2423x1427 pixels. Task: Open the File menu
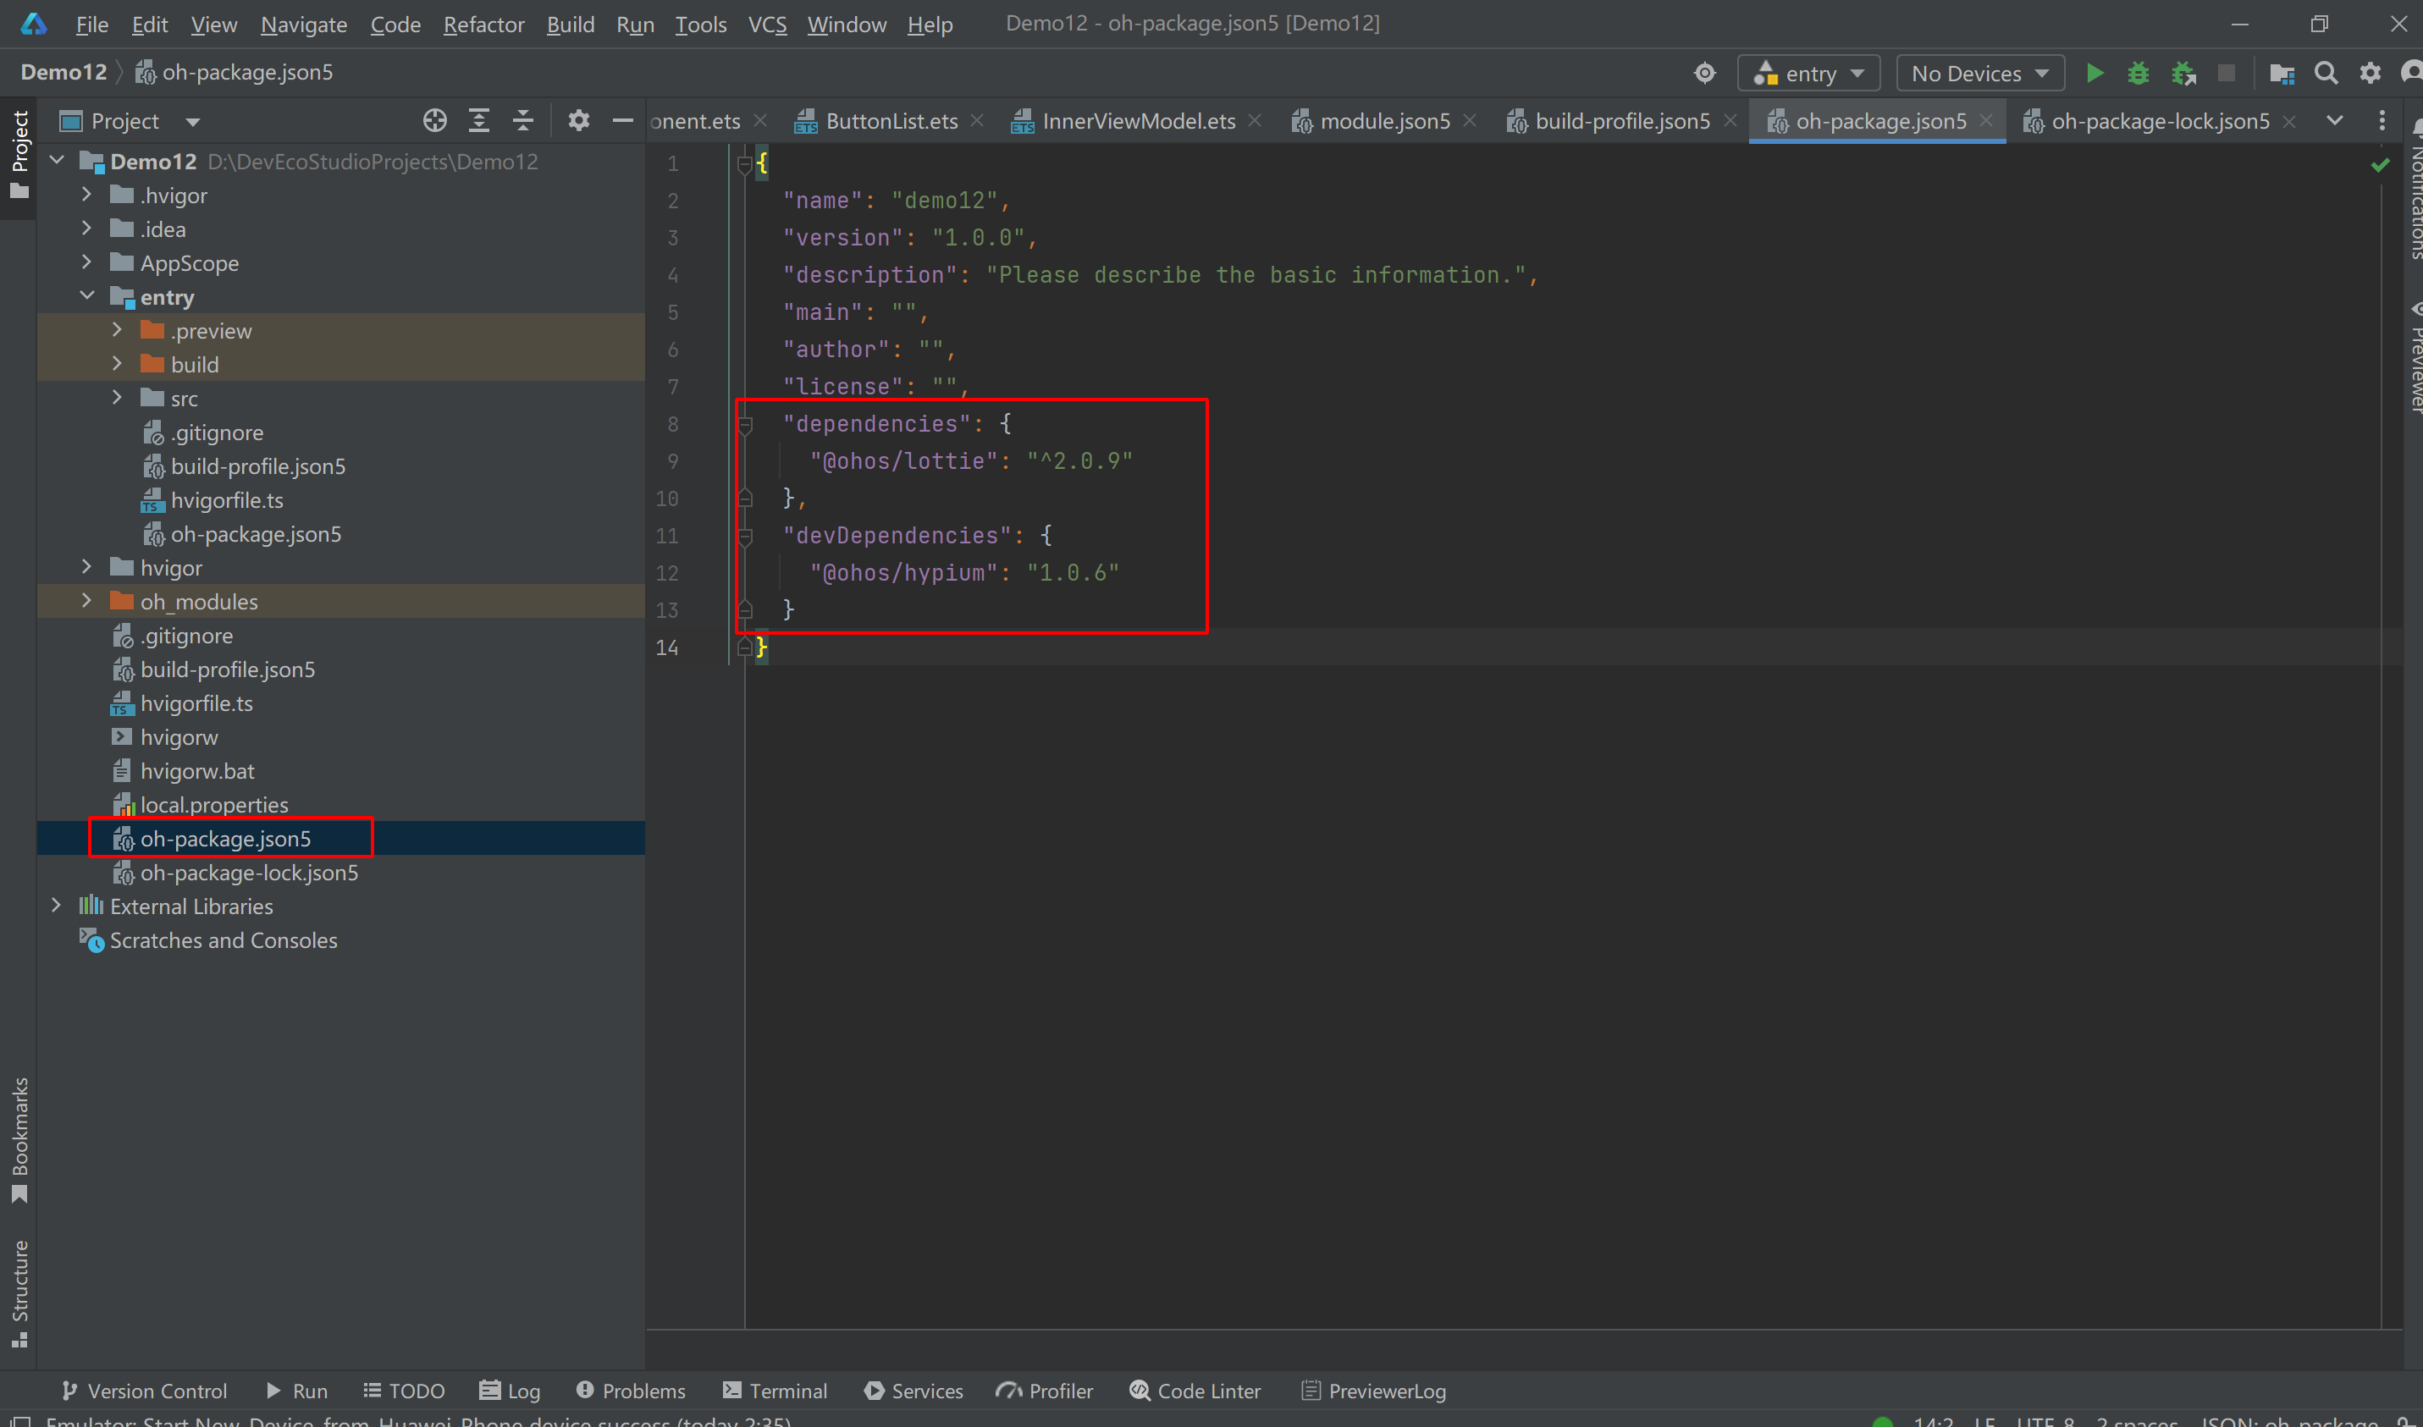click(x=91, y=24)
